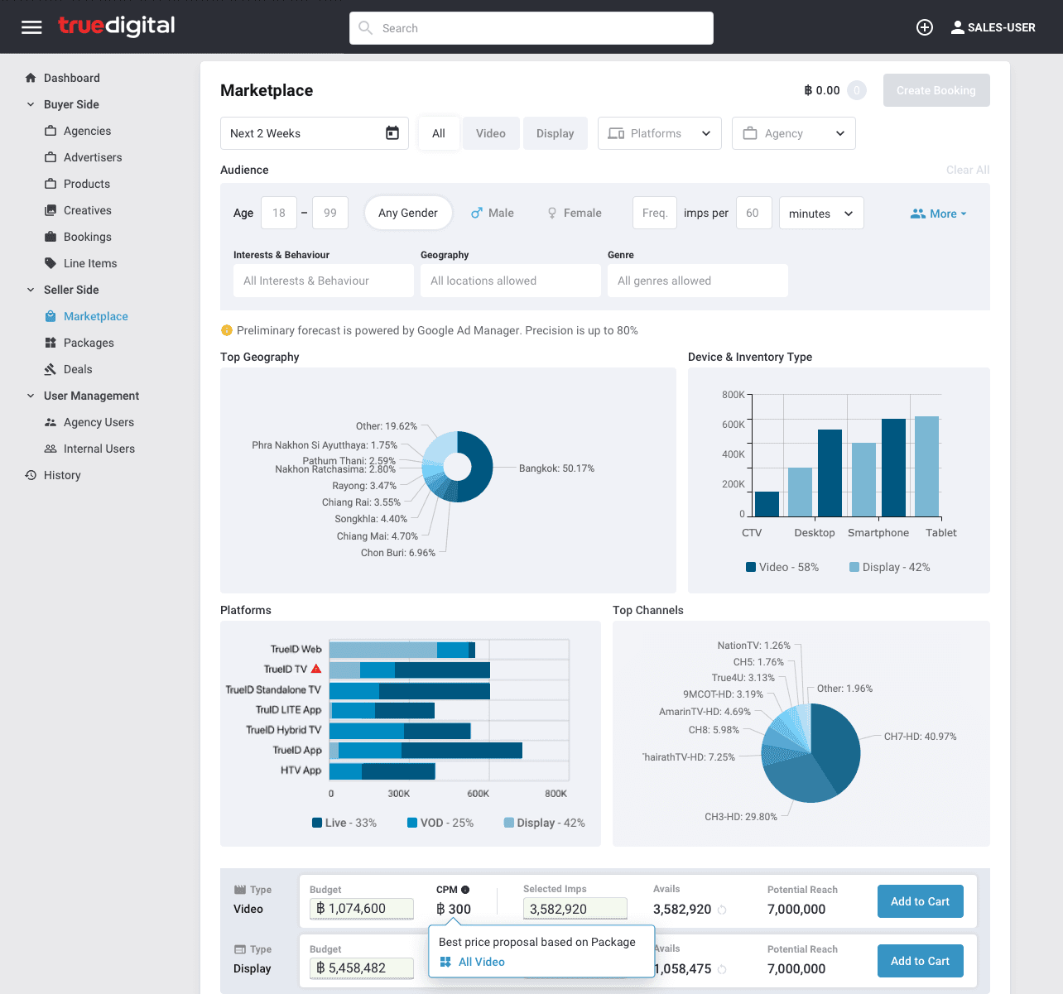Open the Platforms dropdown
Screen dimensions: 1063x994
pos(660,133)
